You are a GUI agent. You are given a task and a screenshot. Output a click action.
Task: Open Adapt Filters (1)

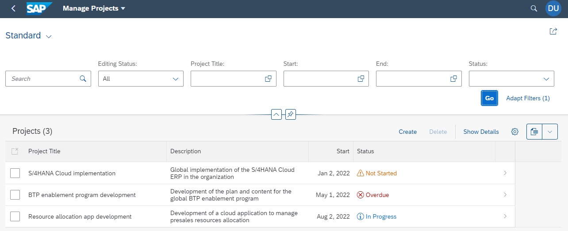(528, 98)
